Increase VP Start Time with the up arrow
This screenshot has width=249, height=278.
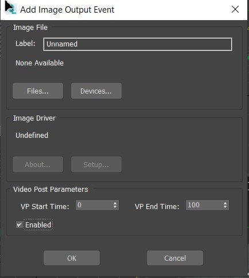click(115, 203)
